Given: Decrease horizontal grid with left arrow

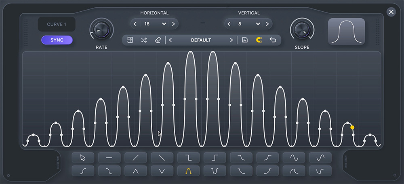Looking at the screenshot, I should coord(135,24).
